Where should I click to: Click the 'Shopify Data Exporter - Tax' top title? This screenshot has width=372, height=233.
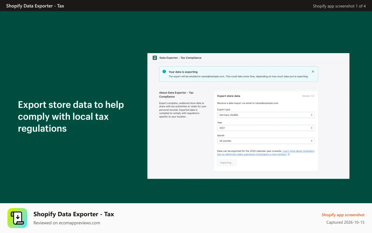click(x=35, y=6)
